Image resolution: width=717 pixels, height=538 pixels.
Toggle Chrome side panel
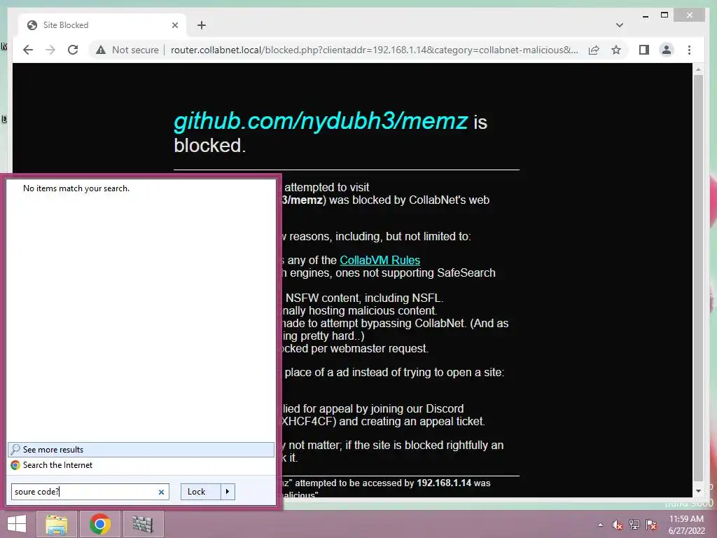(x=644, y=50)
